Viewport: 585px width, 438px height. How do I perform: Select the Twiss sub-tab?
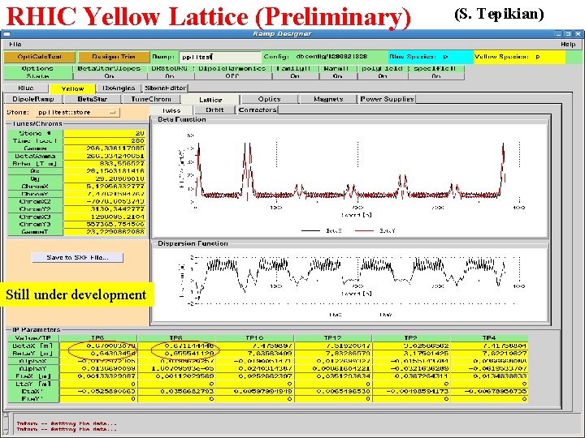(171, 110)
